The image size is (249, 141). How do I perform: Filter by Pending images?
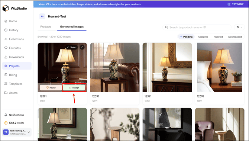click(x=186, y=37)
